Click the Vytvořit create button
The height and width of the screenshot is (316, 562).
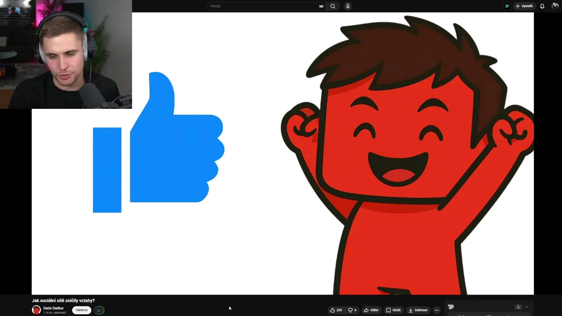524,6
